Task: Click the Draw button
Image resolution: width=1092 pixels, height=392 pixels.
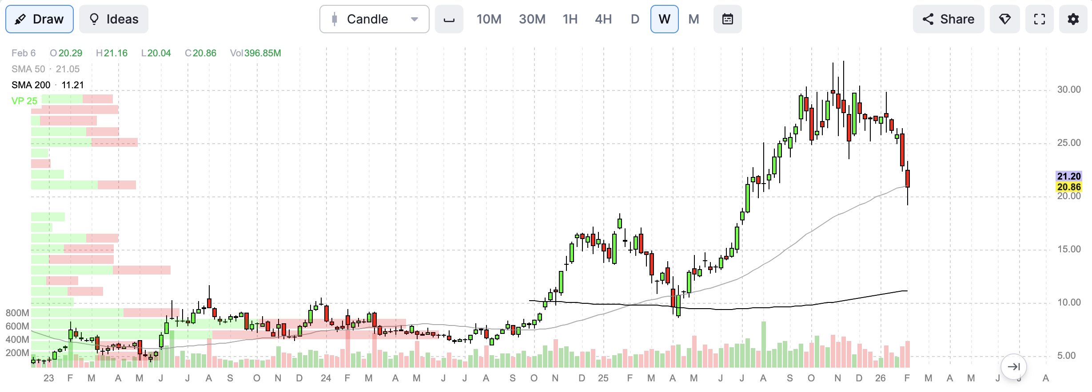Action: point(40,19)
